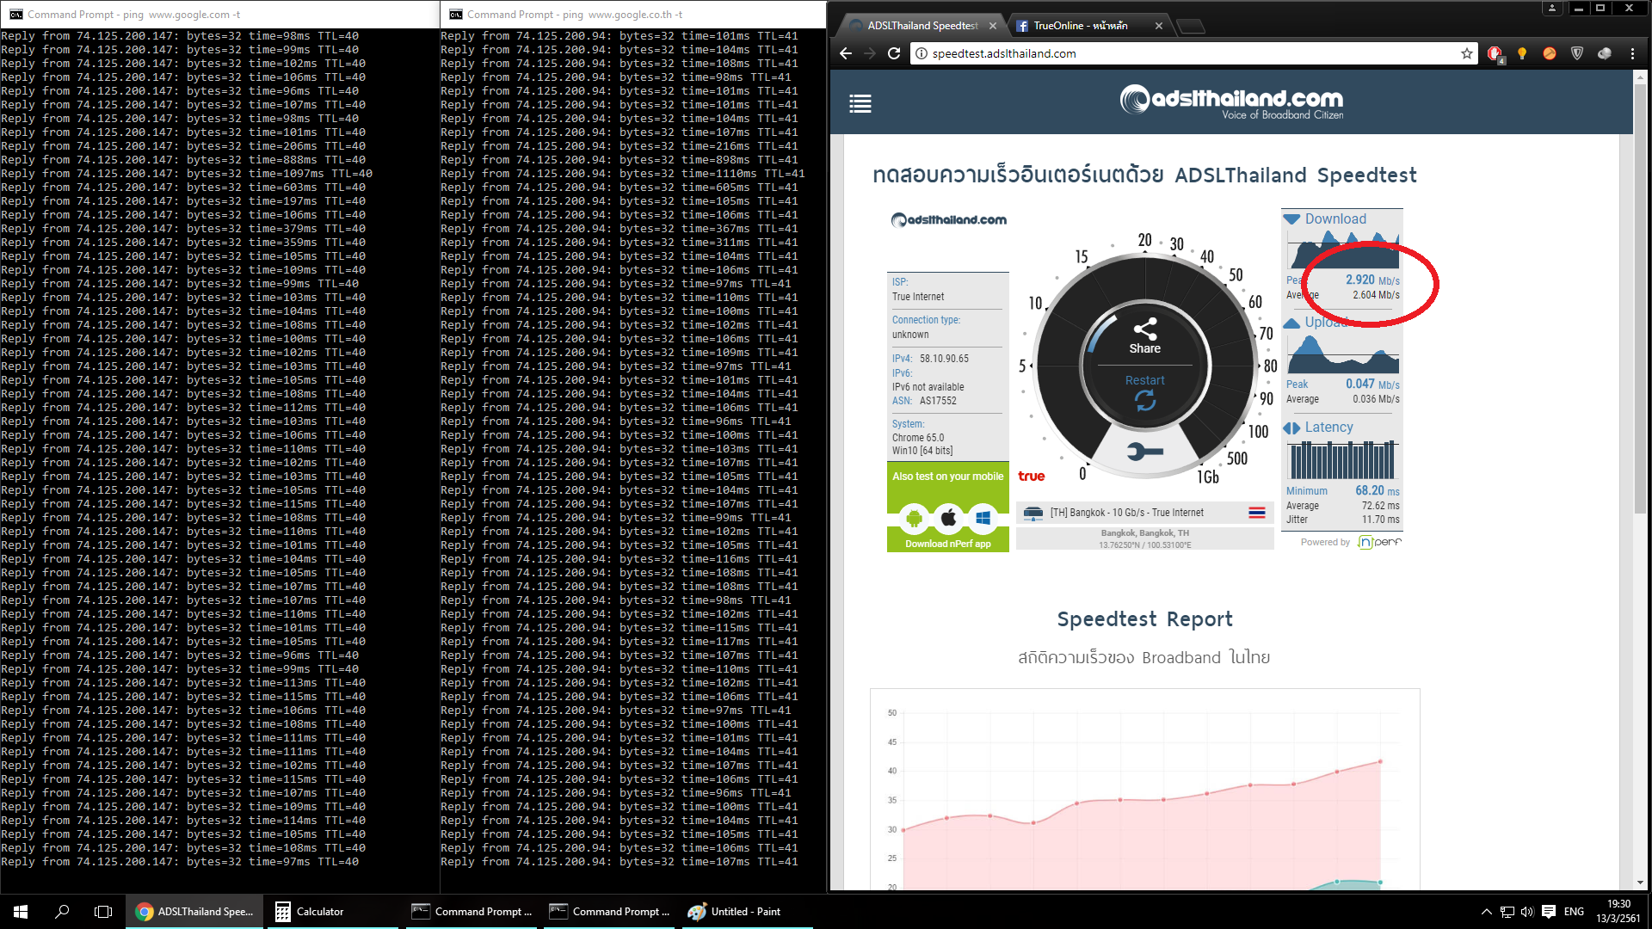Click the Download section heading
Image resolution: width=1652 pixels, height=929 pixels.
coord(1335,219)
